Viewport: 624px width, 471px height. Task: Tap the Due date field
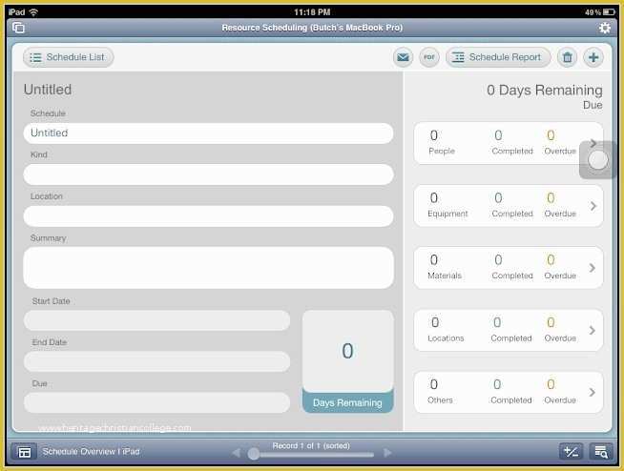pos(156,402)
